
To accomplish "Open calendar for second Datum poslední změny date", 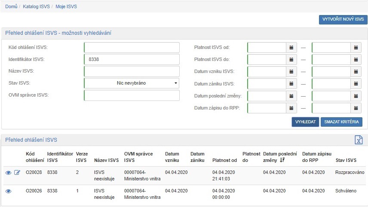I will (356, 96).
